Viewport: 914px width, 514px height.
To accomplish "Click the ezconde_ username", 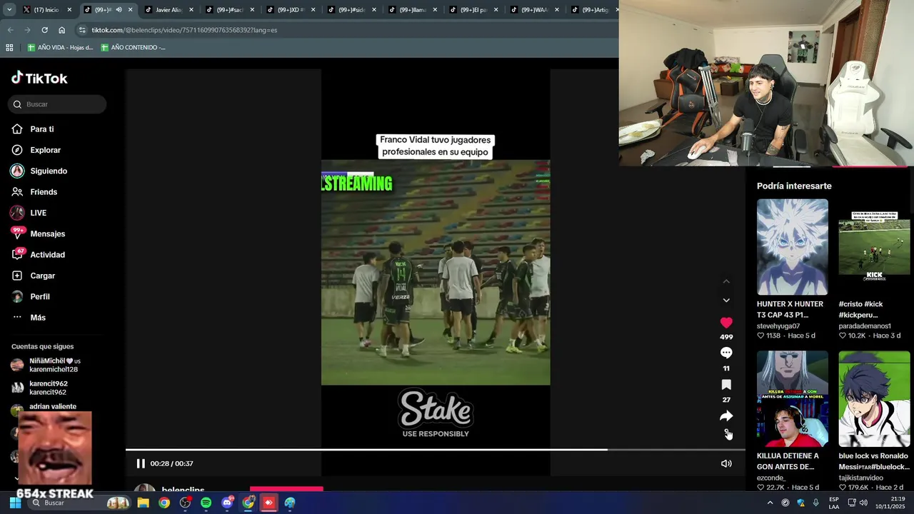I will pyautogui.click(x=771, y=478).
